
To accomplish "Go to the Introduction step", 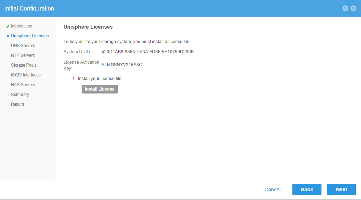I will [x=21, y=26].
